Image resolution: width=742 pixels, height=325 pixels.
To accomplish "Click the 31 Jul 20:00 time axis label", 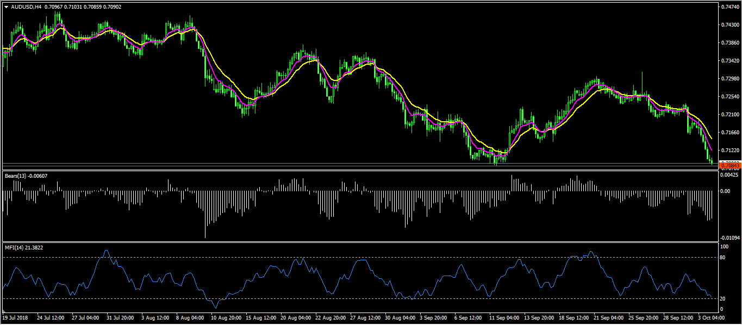I will (119, 317).
